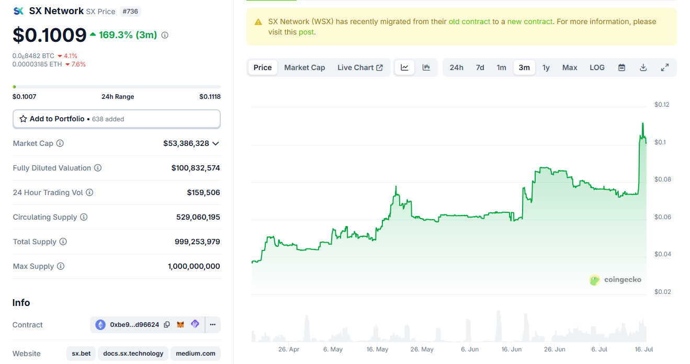Set chart range to Max
Image resolution: width=690 pixels, height=364 pixels.
coord(570,67)
